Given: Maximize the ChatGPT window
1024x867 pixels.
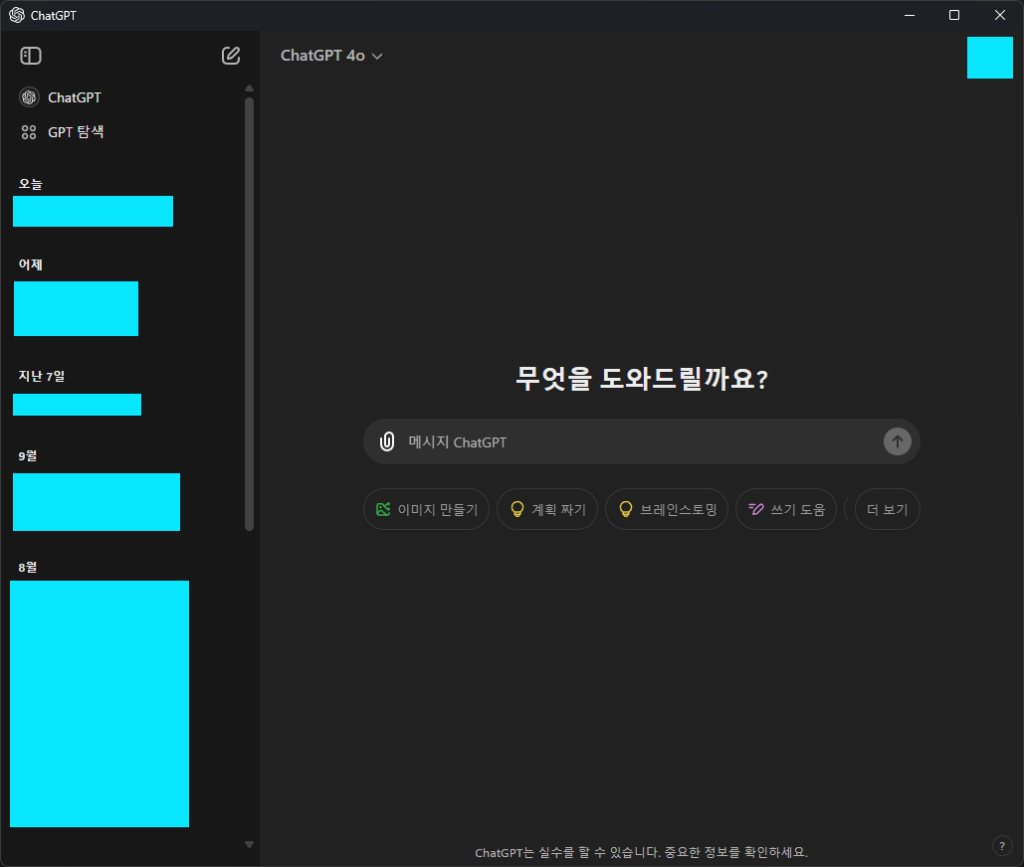Looking at the screenshot, I should [954, 15].
